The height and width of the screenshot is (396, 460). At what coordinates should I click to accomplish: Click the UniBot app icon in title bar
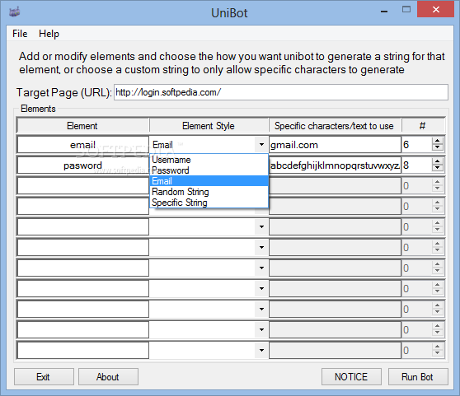[14, 12]
